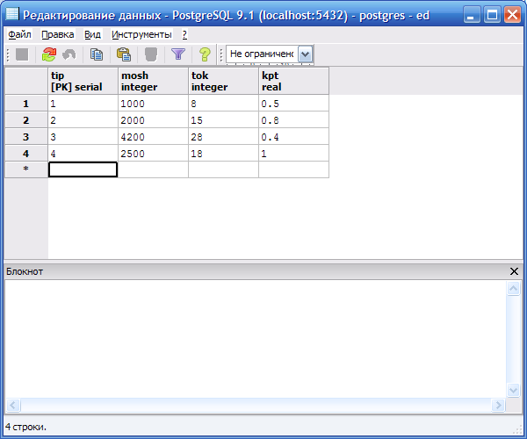Click the Блокнот scroll right arrow
Image resolution: width=527 pixels, height=439 pixels.
498,405
